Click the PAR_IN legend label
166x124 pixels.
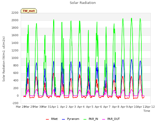(x=93, y=119)
